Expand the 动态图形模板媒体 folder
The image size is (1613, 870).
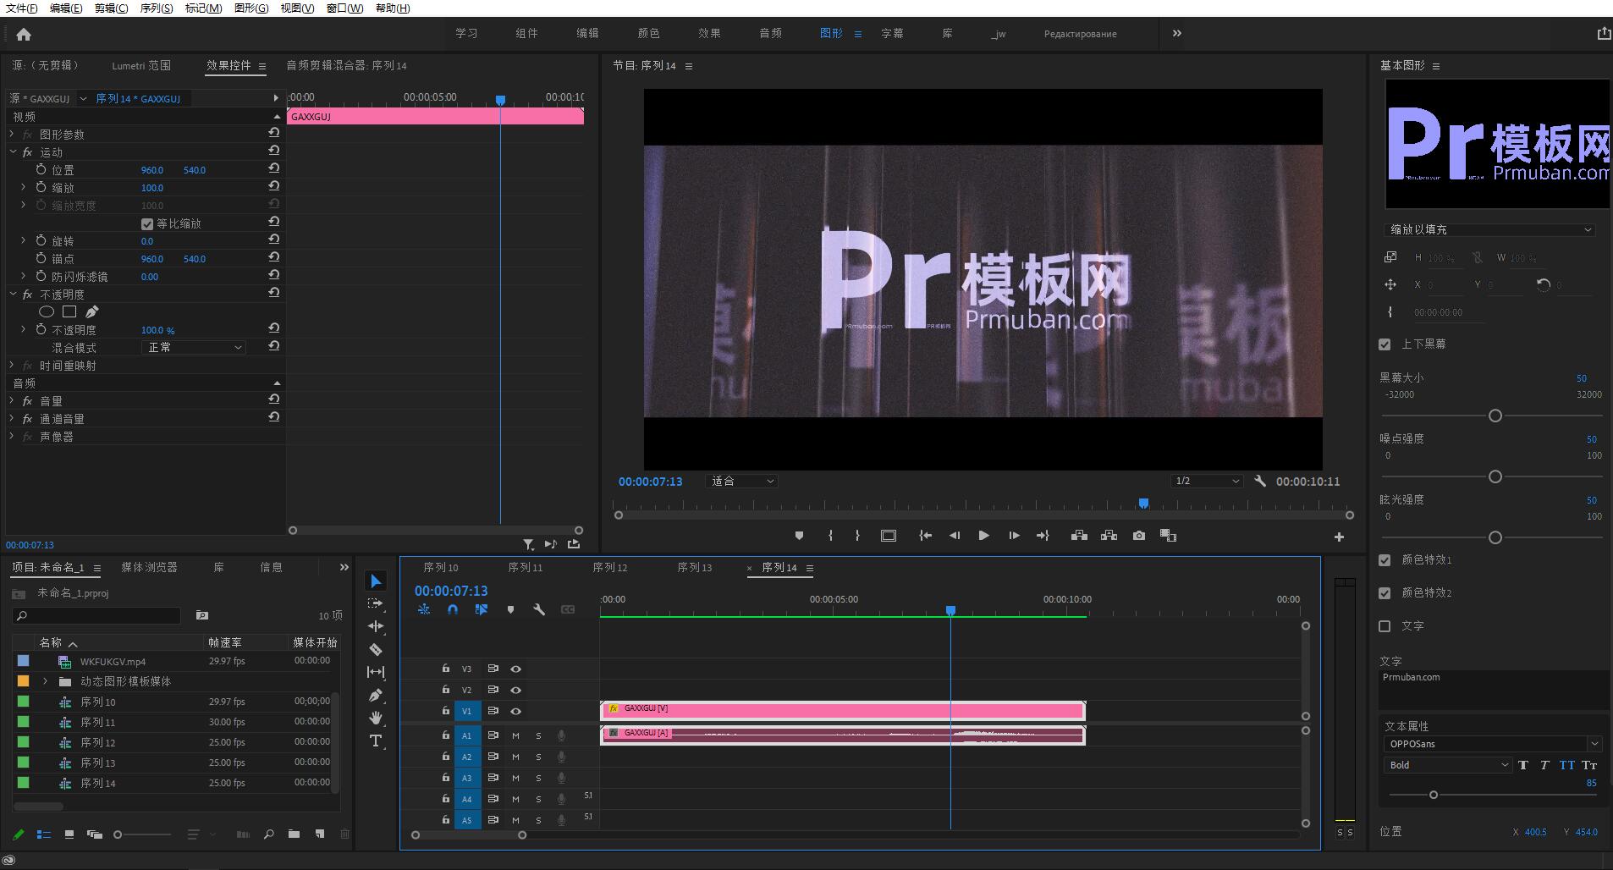coord(46,681)
